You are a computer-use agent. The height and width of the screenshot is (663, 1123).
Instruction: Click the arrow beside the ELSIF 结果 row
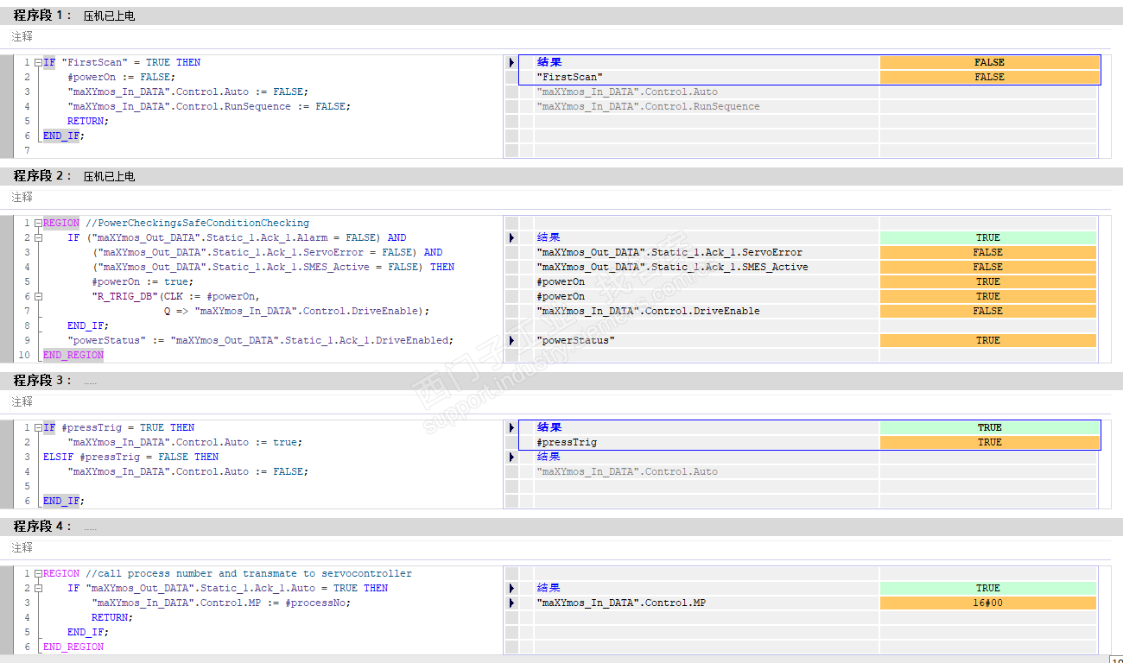point(511,457)
